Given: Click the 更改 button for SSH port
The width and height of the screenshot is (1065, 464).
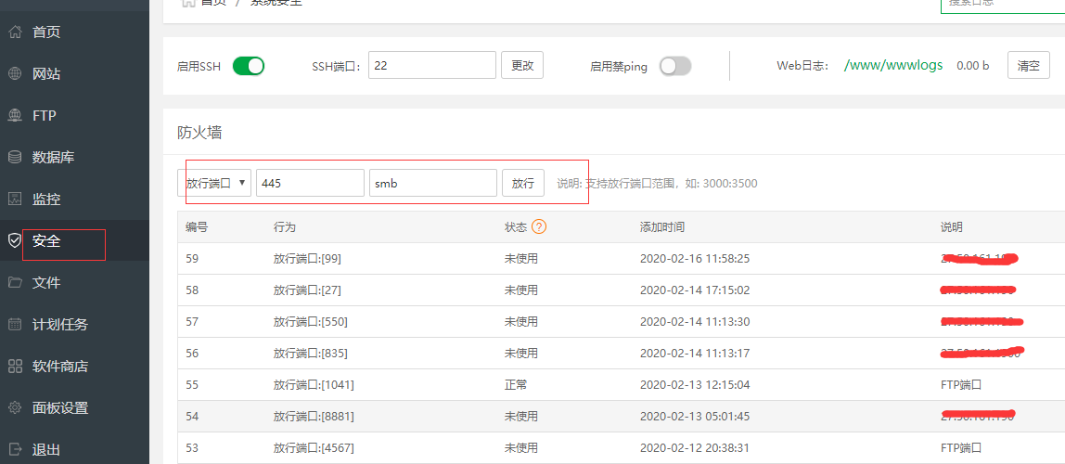Looking at the screenshot, I should click(x=522, y=66).
